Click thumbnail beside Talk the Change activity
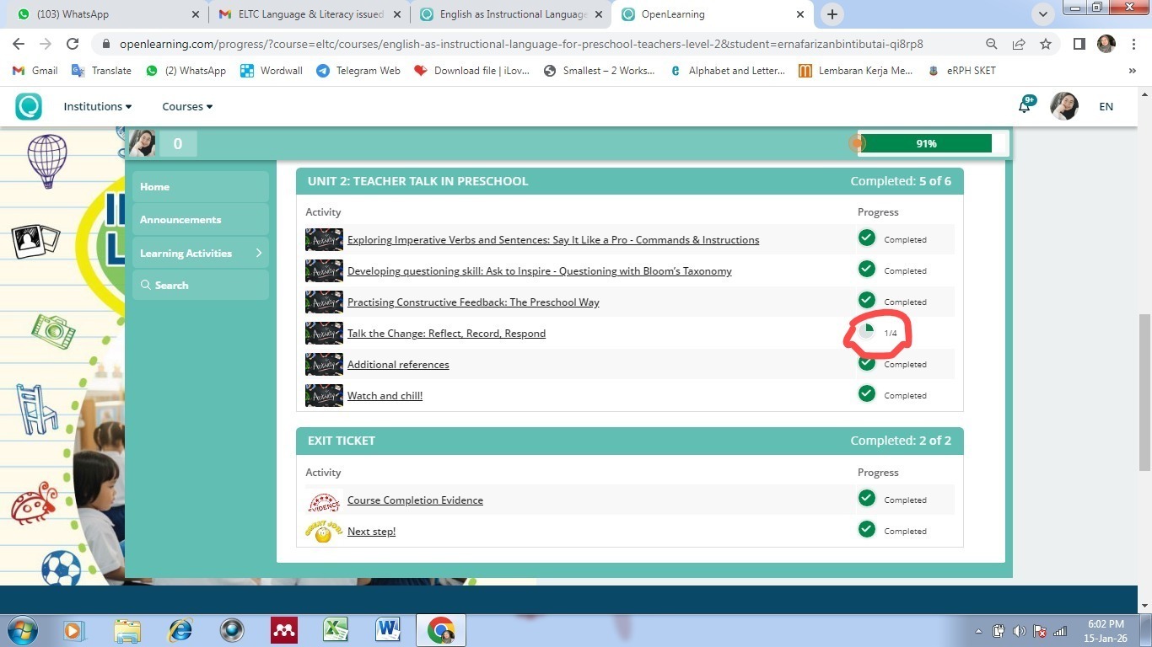The image size is (1152, 647). [324, 334]
